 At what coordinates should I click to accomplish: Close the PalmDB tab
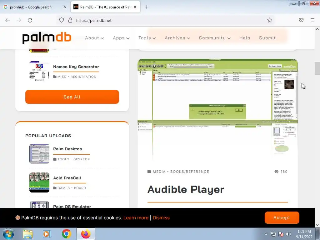(x=135, y=7)
